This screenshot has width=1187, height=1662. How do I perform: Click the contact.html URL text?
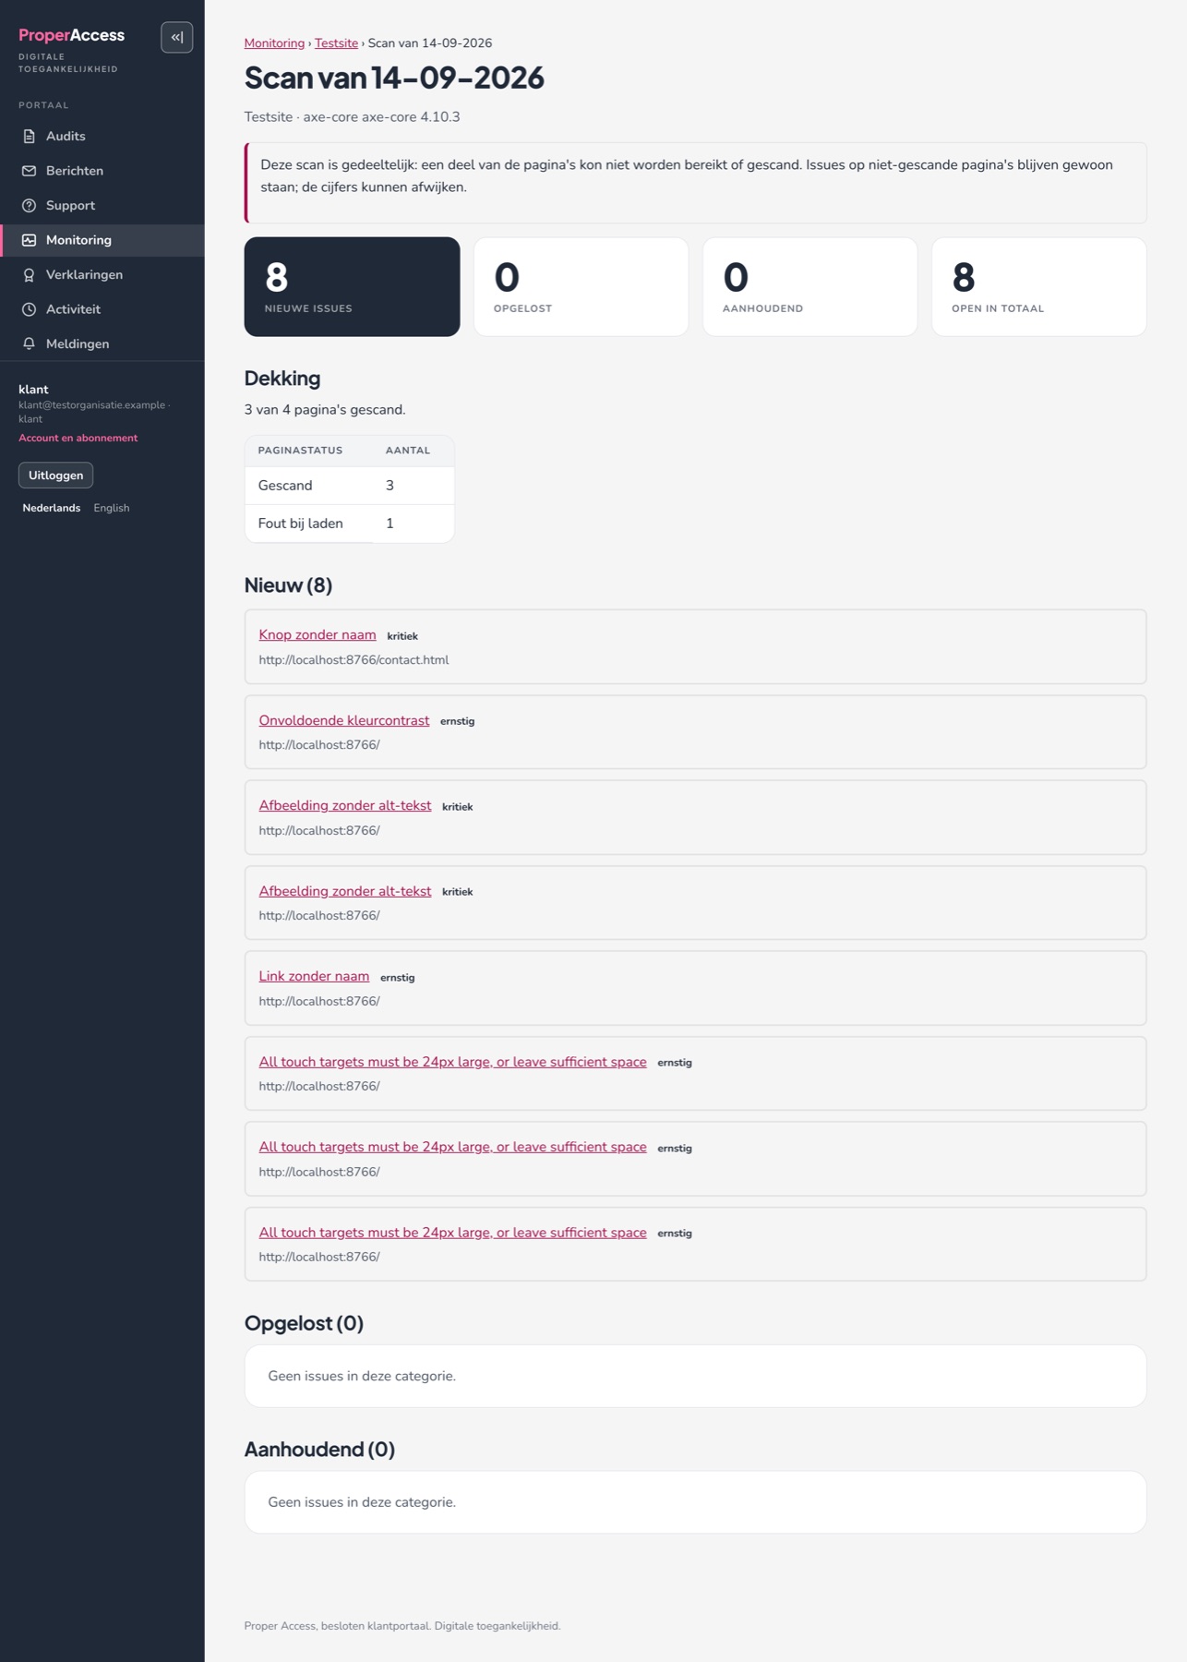point(354,660)
